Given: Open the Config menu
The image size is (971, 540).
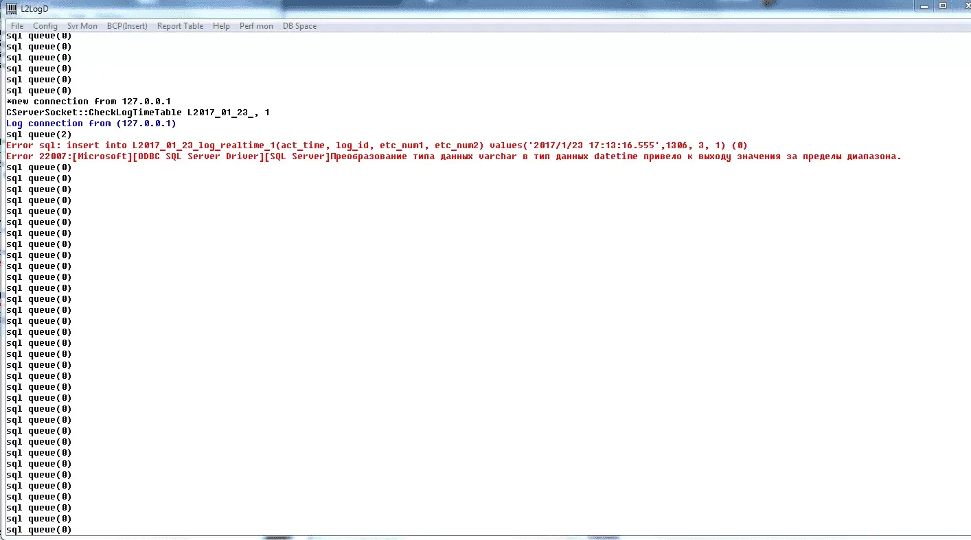Looking at the screenshot, I should pos(45,26).
